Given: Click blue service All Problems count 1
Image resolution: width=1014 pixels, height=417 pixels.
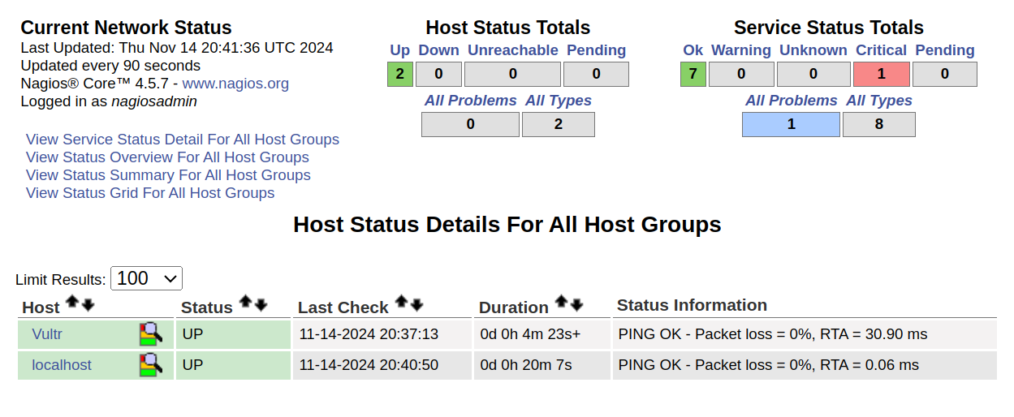Looking at the screenshot, I should tap(792, 124).
